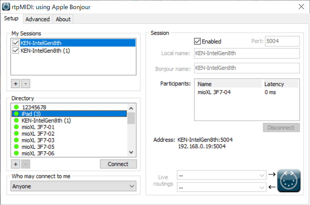
Task: Click the green status dot beside mioXL 3F7-01
Action: point(16,127)
